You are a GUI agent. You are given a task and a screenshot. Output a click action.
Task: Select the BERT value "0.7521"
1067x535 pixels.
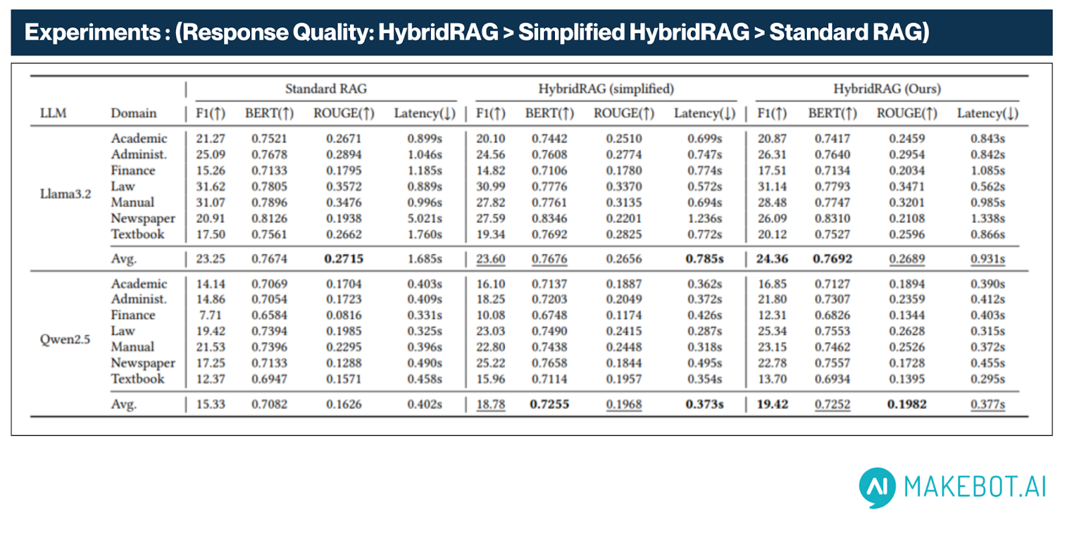(x=269, y=139)
